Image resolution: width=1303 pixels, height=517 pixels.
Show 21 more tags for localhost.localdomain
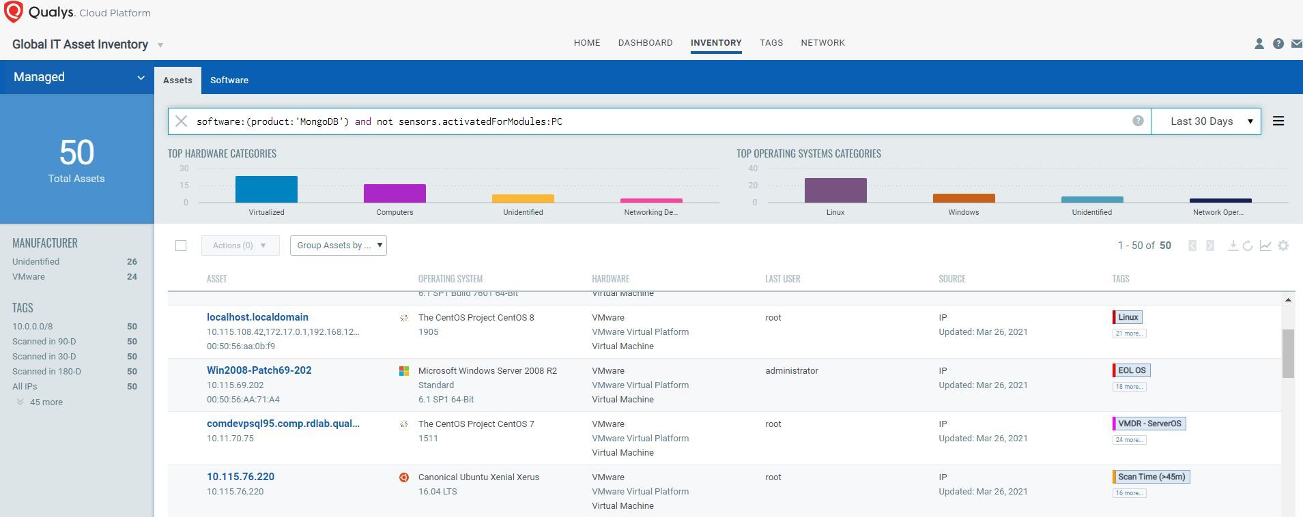tap(1129, 334)
